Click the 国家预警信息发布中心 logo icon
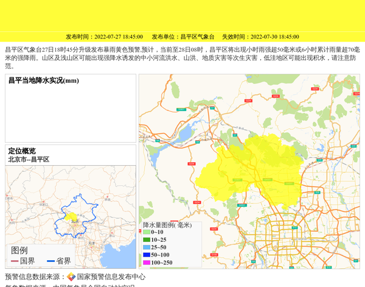 coord(71,277)
